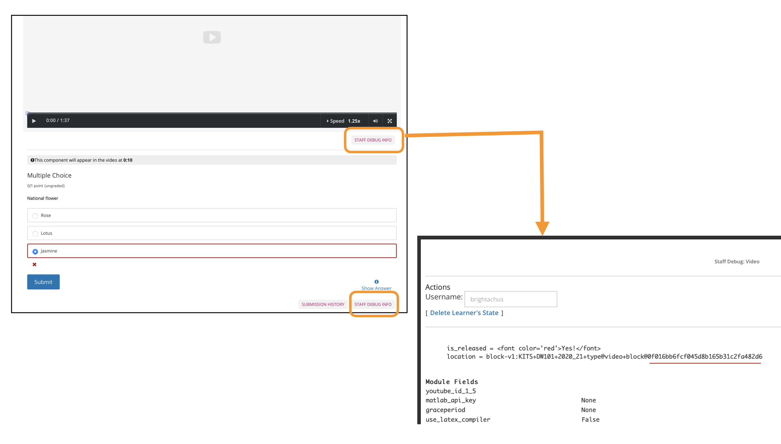Select the Lotus radio option

[35, 234]
